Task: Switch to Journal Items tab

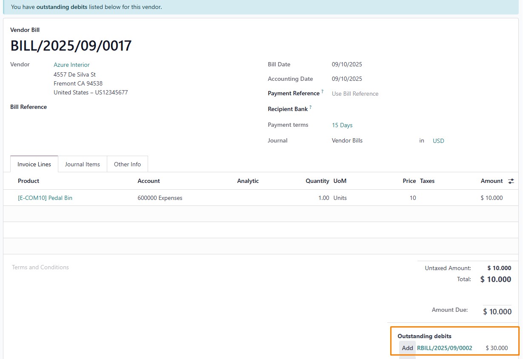Action: (x=83, y=164)
